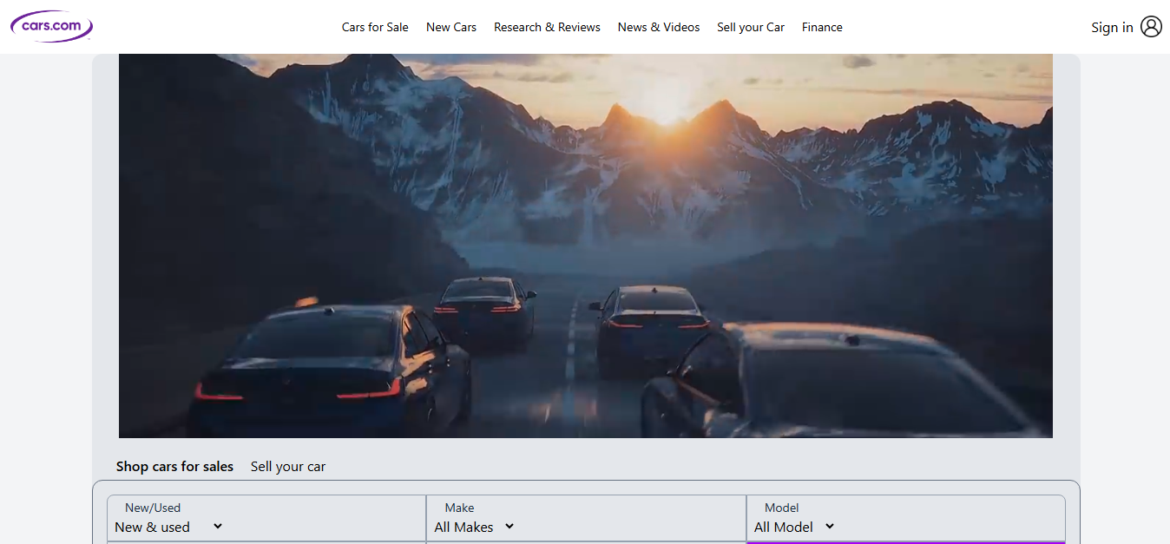The width and height of the screenshot is (1170, 544).
Task: Click the mountain road hero video
Action: (585, 246)
